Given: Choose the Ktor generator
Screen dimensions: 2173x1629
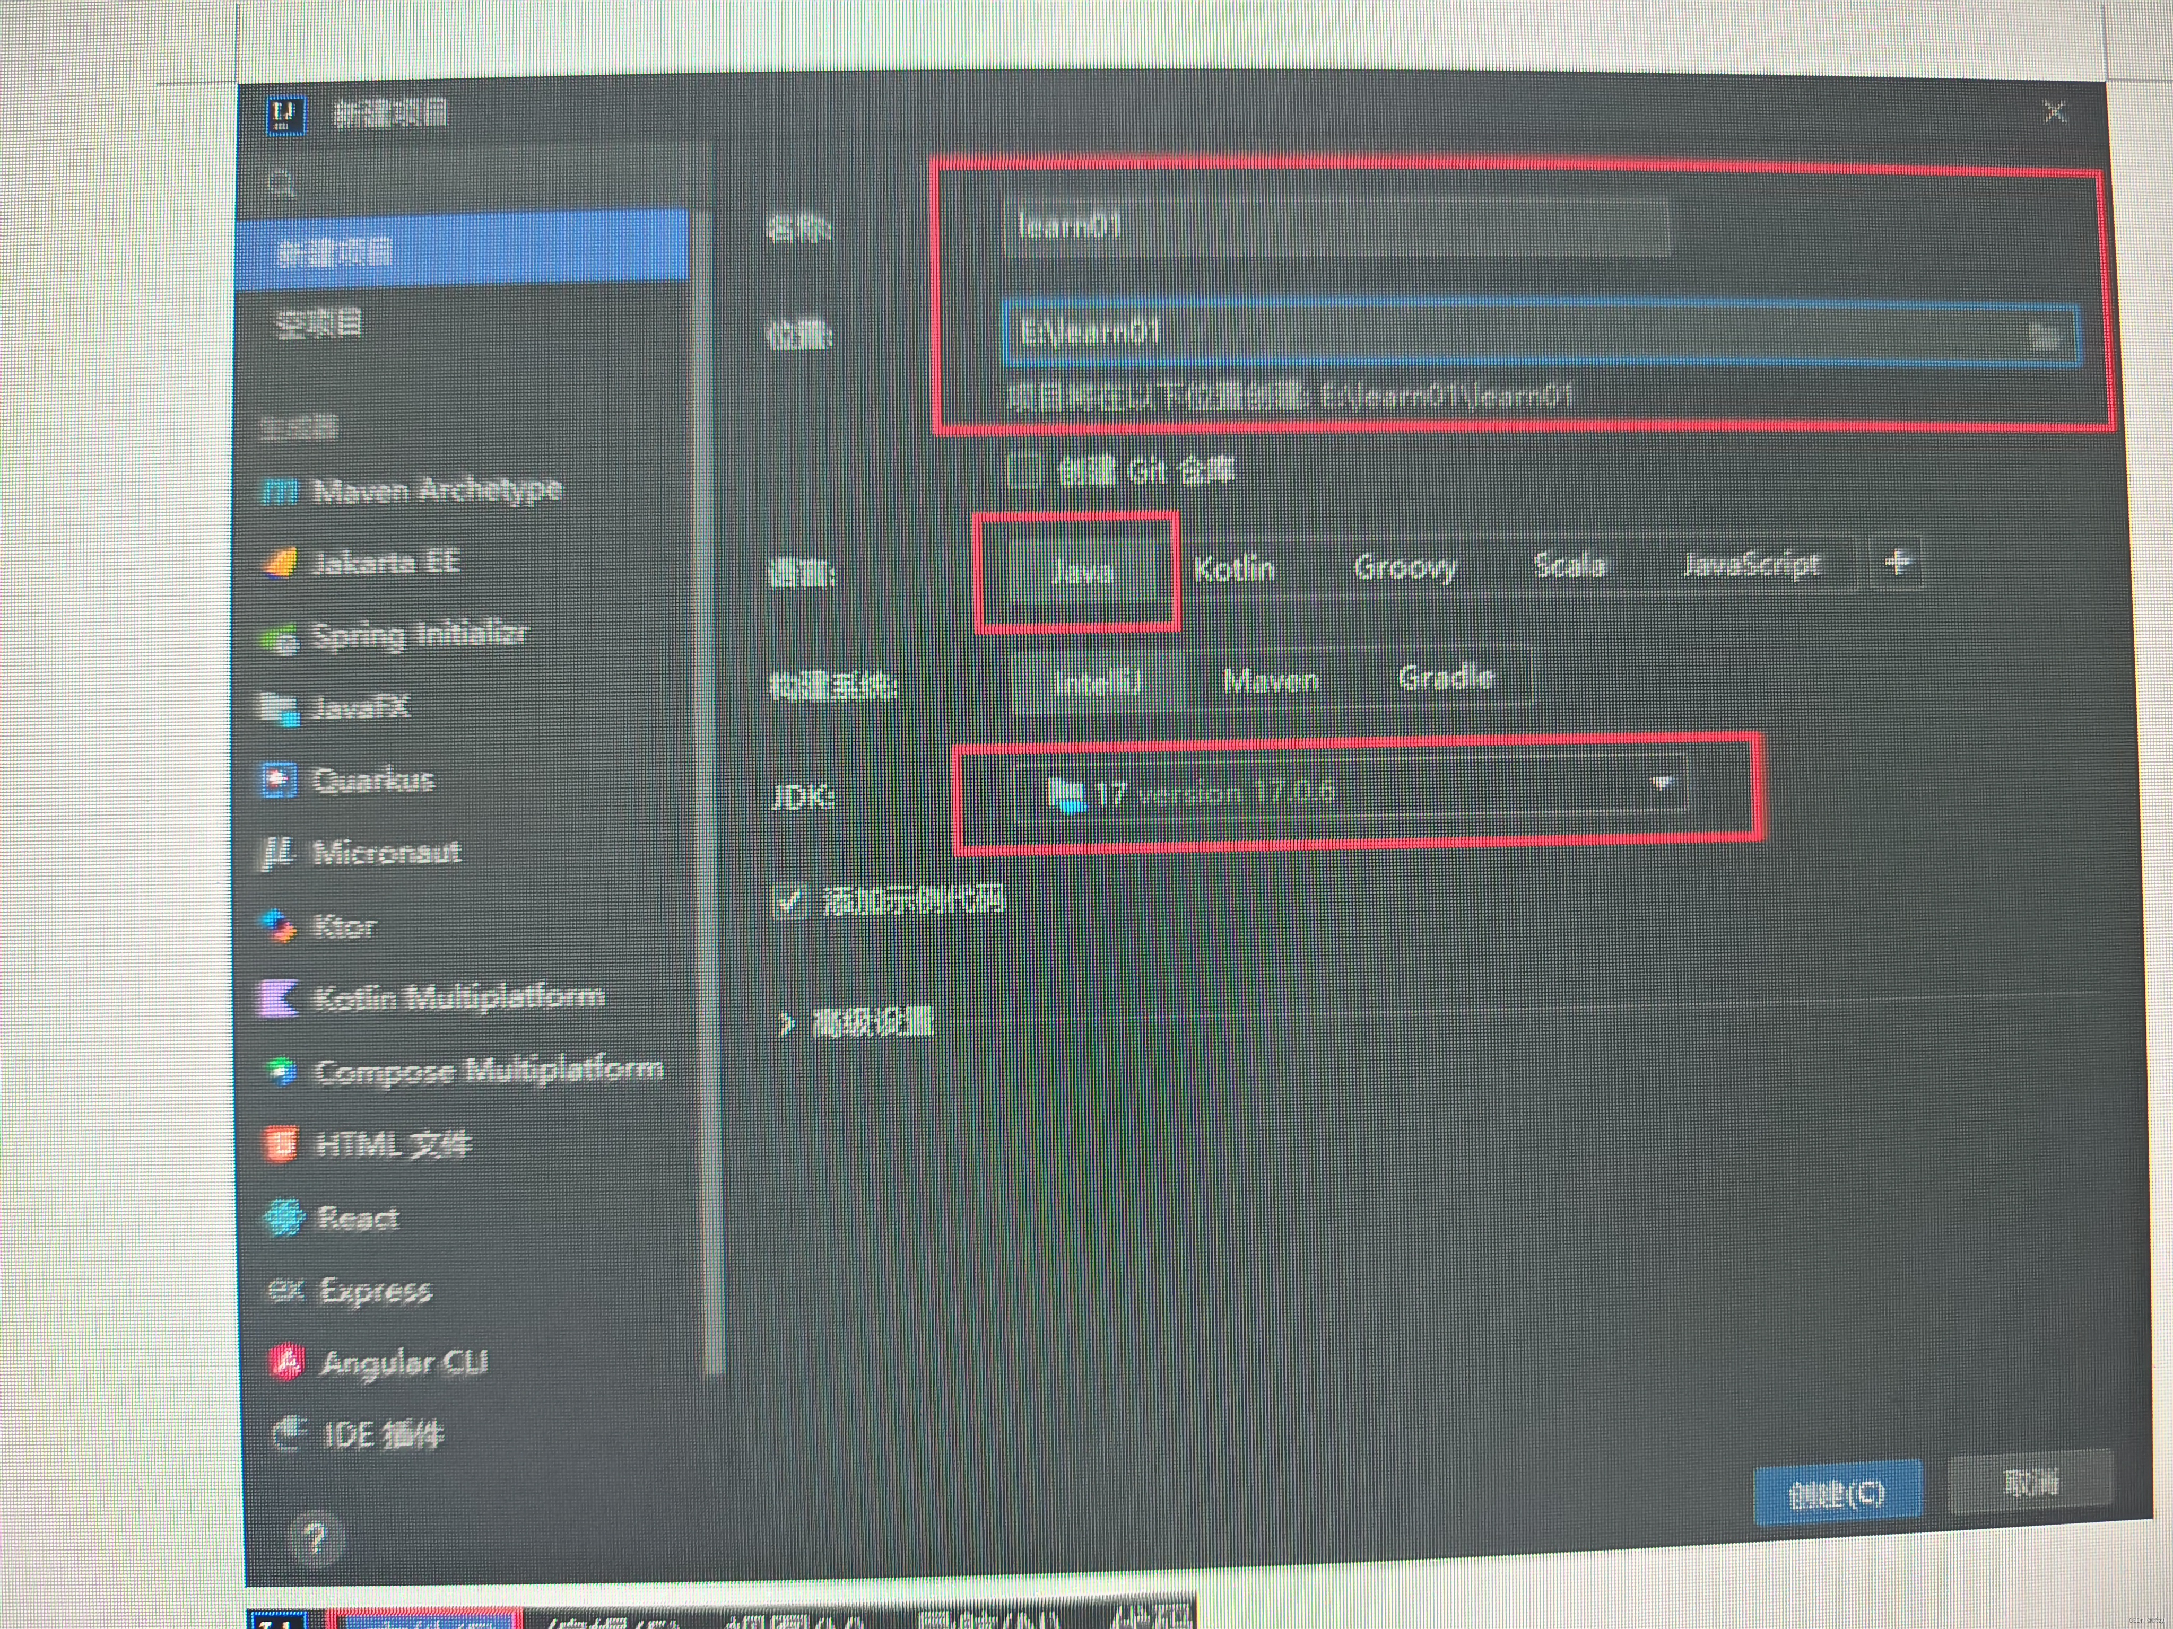Looking at the screenshot, I should coord(320,926).
